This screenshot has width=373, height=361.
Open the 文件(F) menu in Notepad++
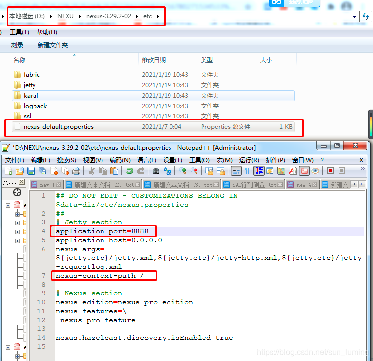(14, 160)
